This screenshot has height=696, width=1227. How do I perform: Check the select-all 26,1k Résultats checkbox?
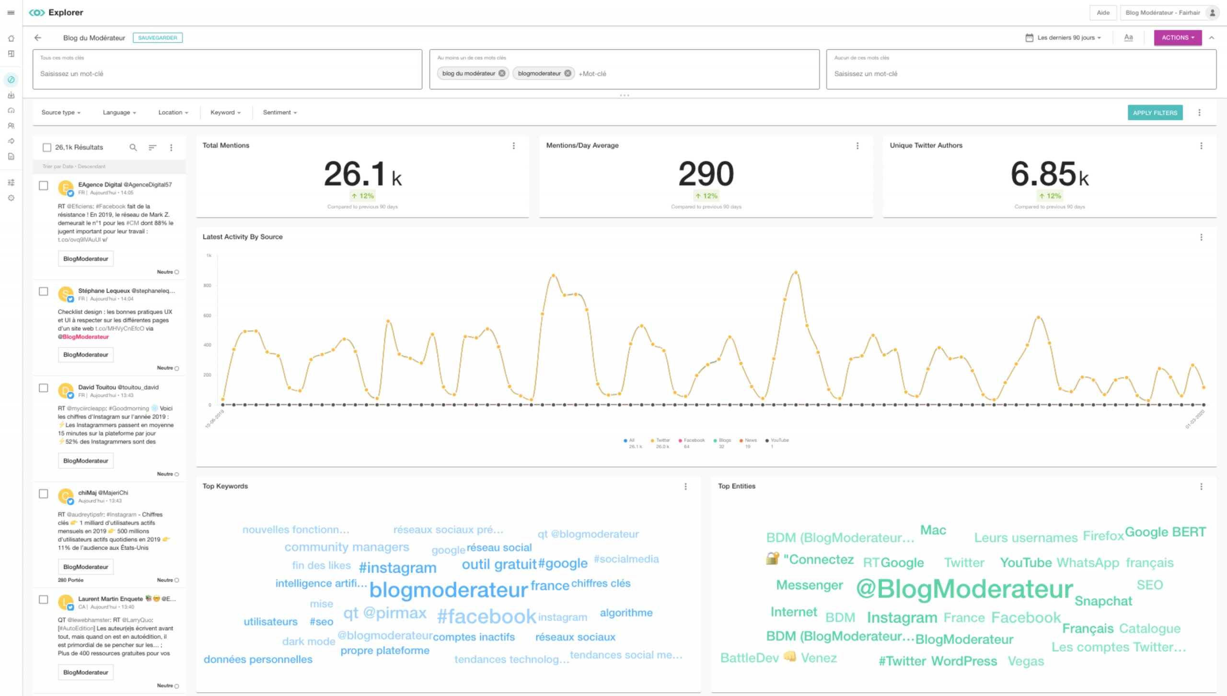pos(47,147)
